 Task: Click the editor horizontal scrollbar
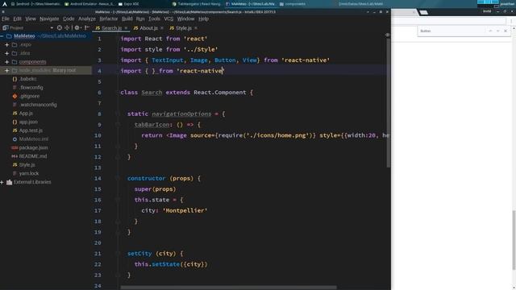coord(229,288)
